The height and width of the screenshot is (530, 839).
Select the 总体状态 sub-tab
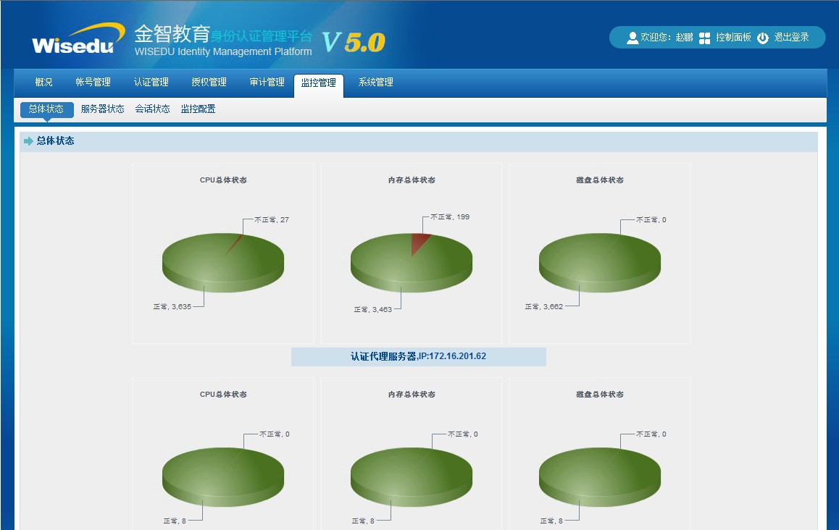(x=46, y=109)
